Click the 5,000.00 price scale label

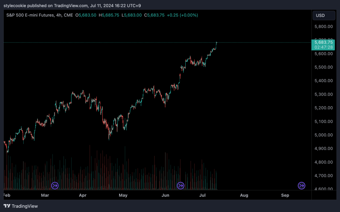[x=323, y=135]
